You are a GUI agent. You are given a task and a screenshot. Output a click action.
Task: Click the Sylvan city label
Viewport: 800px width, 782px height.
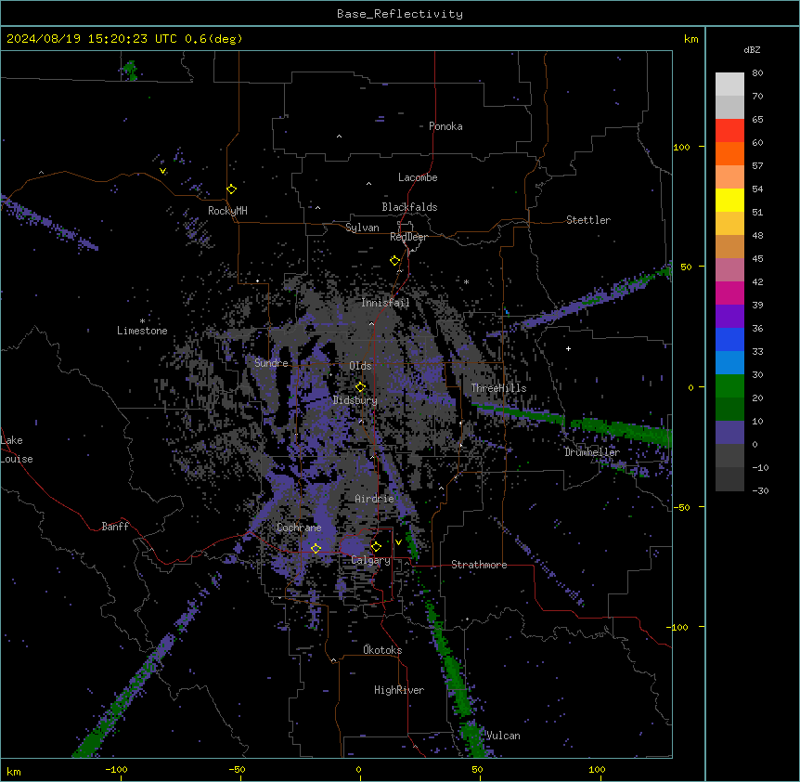[362, 228]
